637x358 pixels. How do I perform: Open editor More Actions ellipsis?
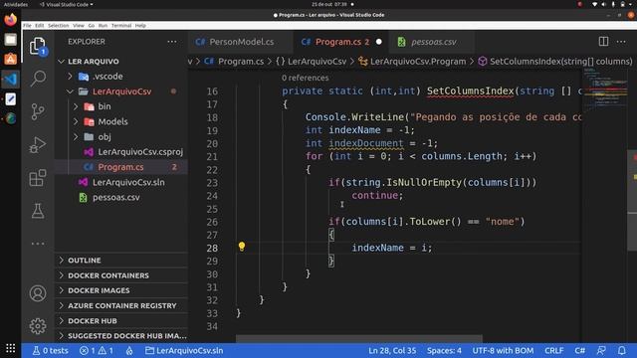point(621,42)
